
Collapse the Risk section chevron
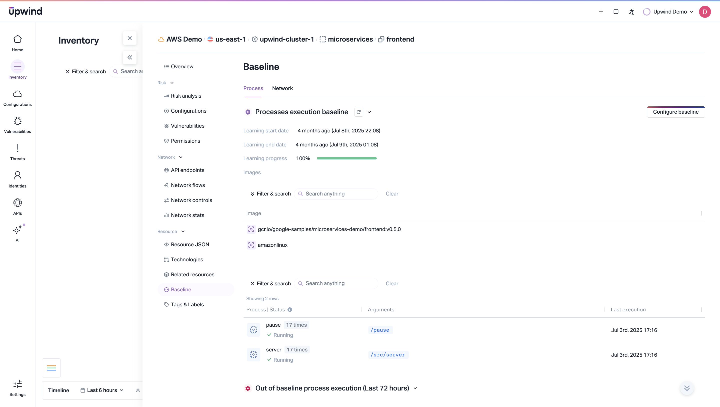click(x=172, y=83)
